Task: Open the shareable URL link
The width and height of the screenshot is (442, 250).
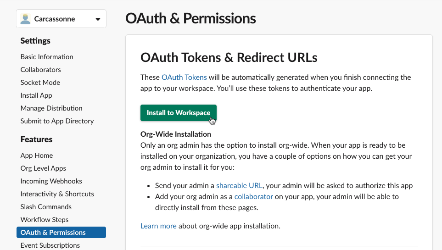Action: pos(239,186)
